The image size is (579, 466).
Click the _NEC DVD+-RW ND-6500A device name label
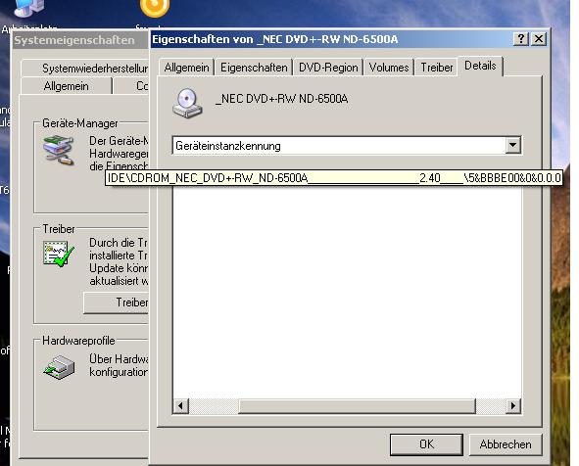[x=281, y=99]
